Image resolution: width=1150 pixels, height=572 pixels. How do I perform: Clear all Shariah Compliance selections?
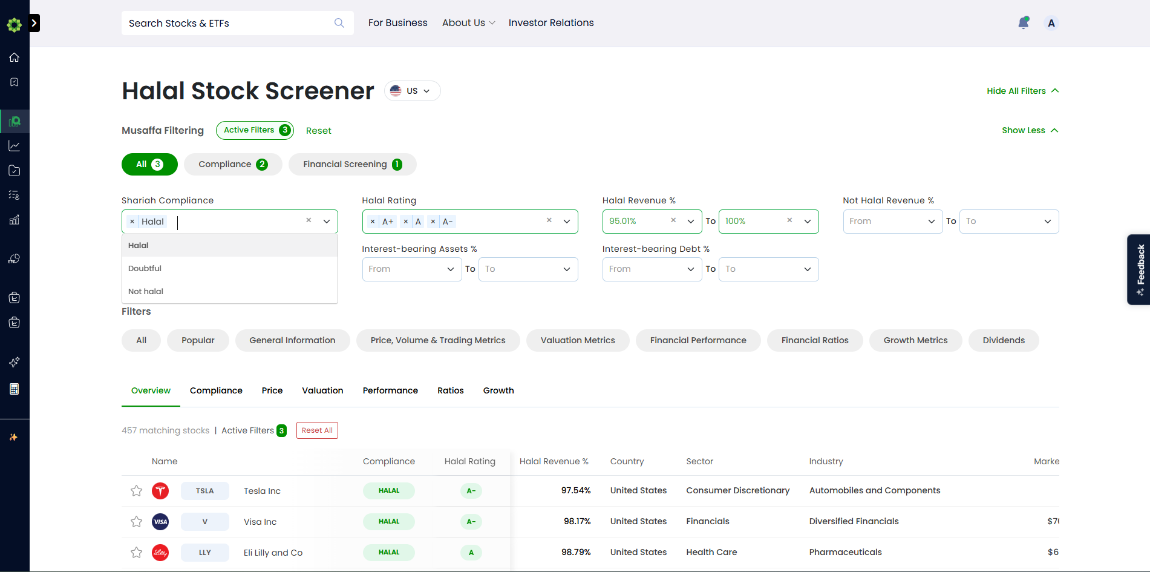click(309, 220)
